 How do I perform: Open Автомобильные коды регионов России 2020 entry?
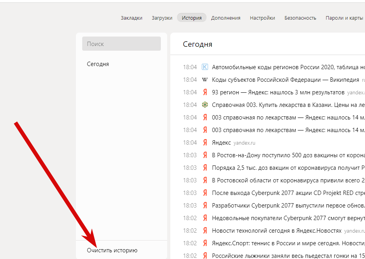(x=288, y=67)
